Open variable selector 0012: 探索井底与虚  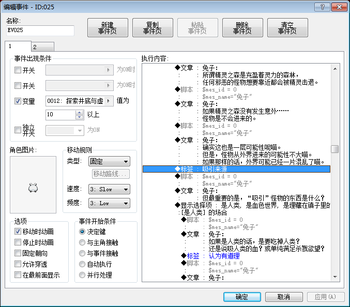click(80, 101)
